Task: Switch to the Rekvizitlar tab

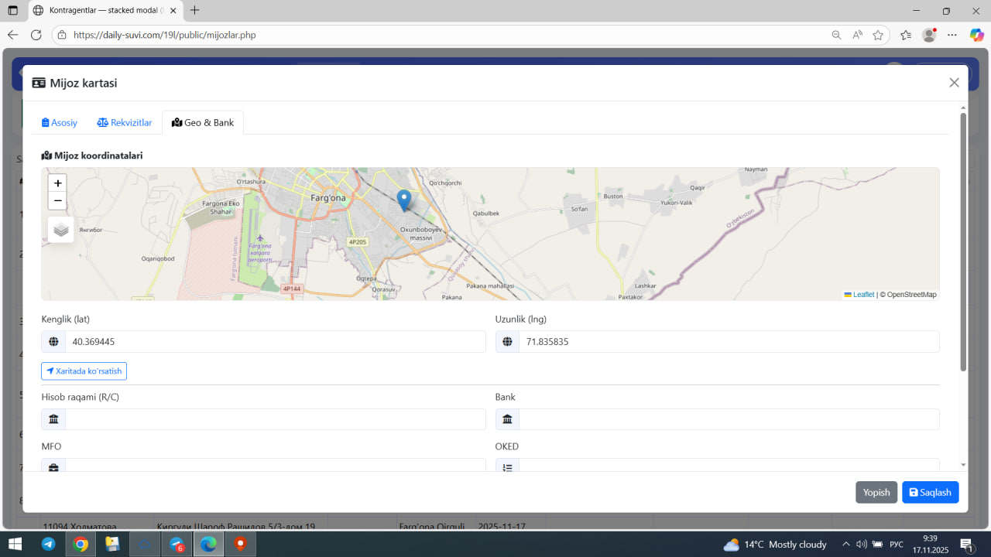Action: pyautogui.click(x=125, y=122)
